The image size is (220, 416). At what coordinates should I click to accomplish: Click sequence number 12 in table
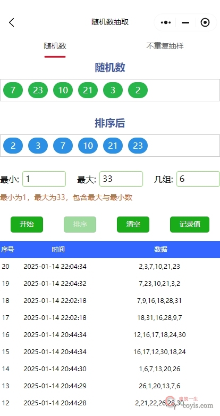click(5, 403)
